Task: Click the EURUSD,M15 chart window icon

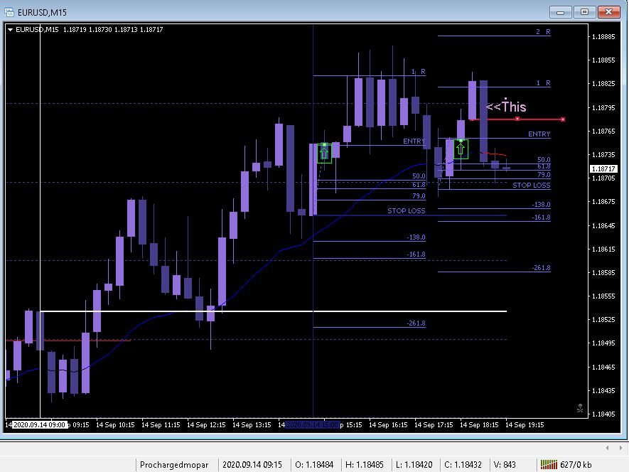Action: (9, 13)
